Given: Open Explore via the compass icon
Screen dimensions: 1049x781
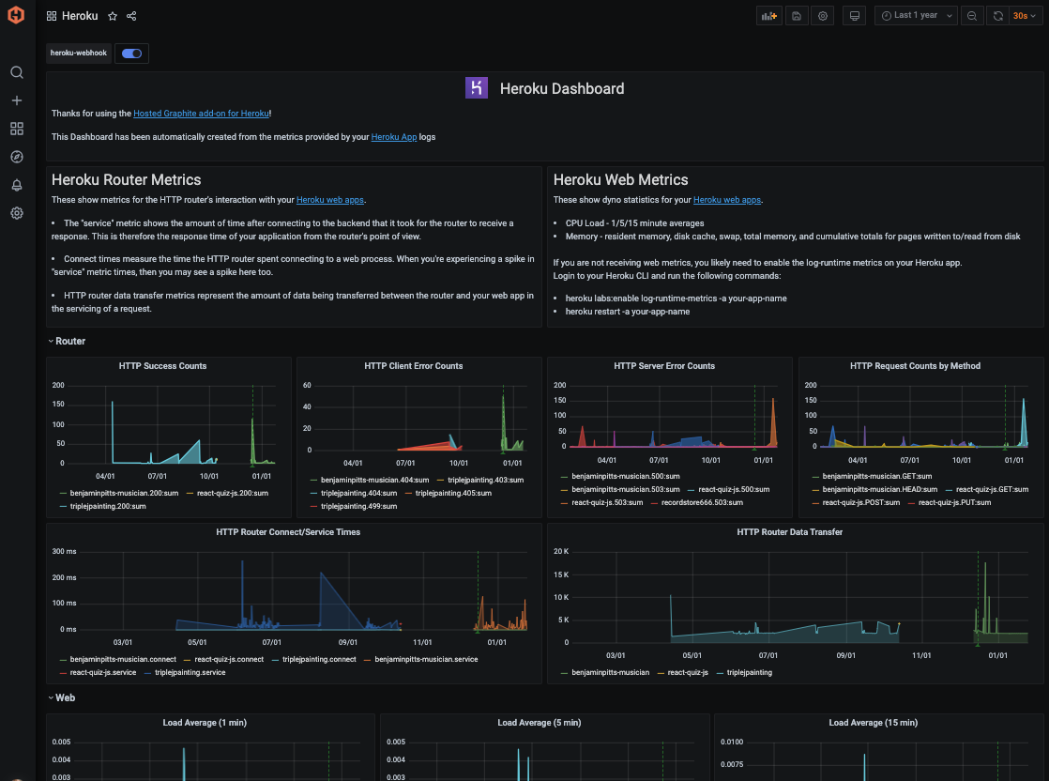Looking at the screenshot, I should point(16,157).
